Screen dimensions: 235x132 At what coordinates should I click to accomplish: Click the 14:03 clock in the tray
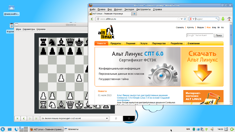tap(220, 129)
